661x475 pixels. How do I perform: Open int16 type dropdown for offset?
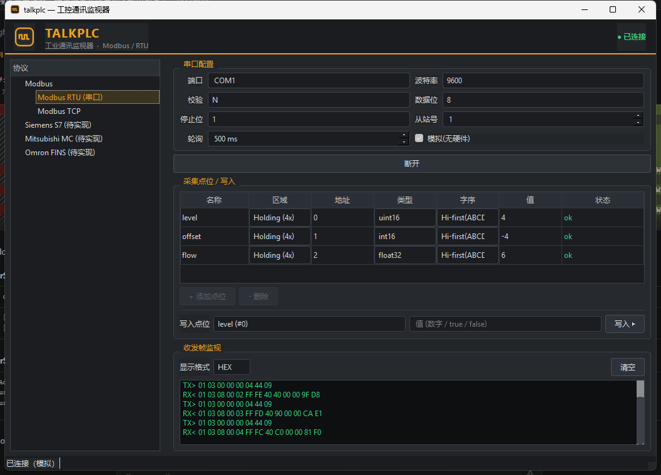(x=405, y=237)
